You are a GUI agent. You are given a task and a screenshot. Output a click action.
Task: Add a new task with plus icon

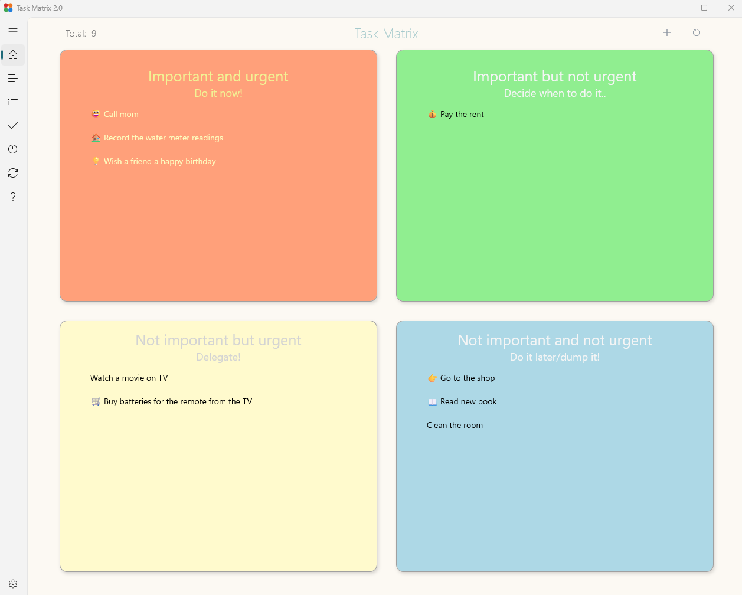pyautogui.click(x=667, y=32)
